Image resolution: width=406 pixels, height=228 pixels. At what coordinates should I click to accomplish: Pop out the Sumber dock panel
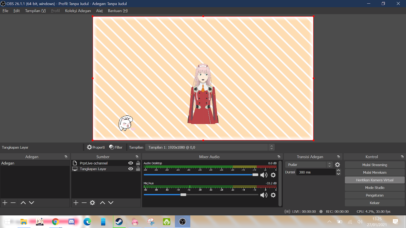(x=137, y=157)
